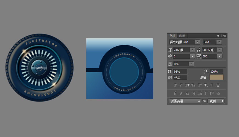Expand the tracking 580 dropdown arrow
239x137 pixels.
(220, 56)
